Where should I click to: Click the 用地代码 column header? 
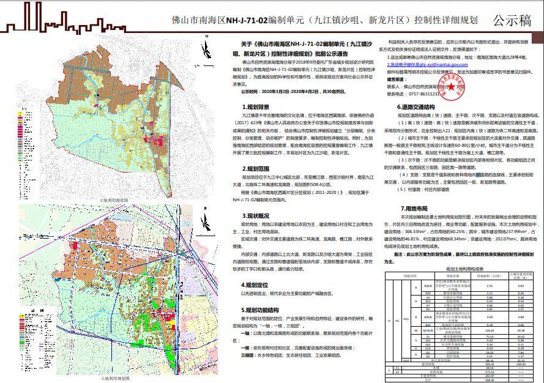pyautogui.click(x=410, y=276)
